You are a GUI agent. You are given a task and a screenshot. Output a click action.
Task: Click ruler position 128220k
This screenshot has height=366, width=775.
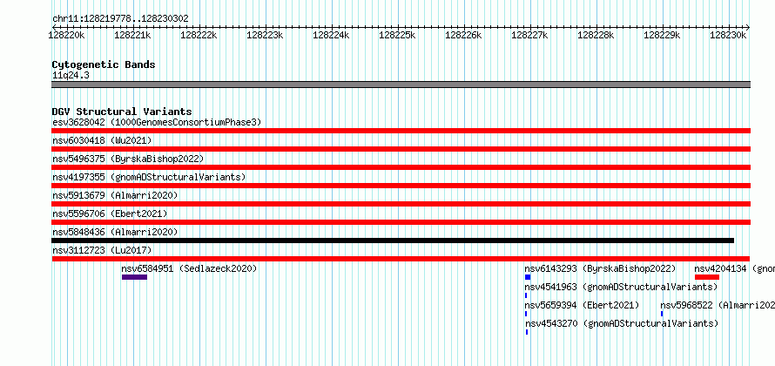pos(67,35)
